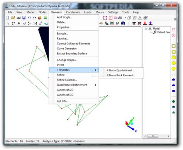Select the Model tree item

(x=156, y=28)
